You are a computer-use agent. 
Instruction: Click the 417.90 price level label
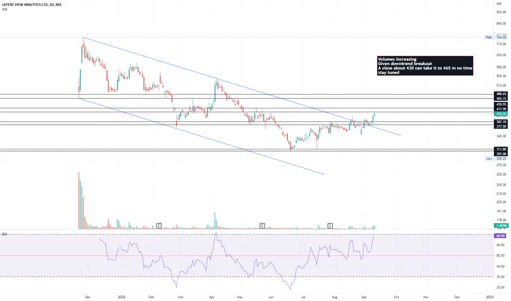pyautogui.click(x=501, y=109)
